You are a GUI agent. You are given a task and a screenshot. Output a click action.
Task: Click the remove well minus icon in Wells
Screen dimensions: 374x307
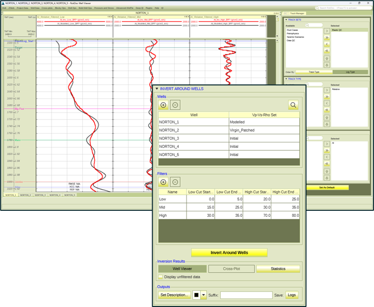point(175,105)
